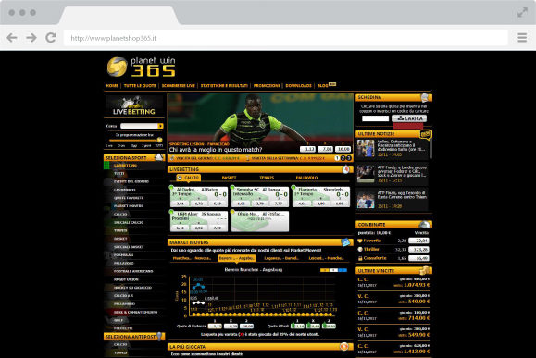This screenshot has width=536, height=358.
Task: Submit search with the yellow arrow button
Action: pos(160,126)
